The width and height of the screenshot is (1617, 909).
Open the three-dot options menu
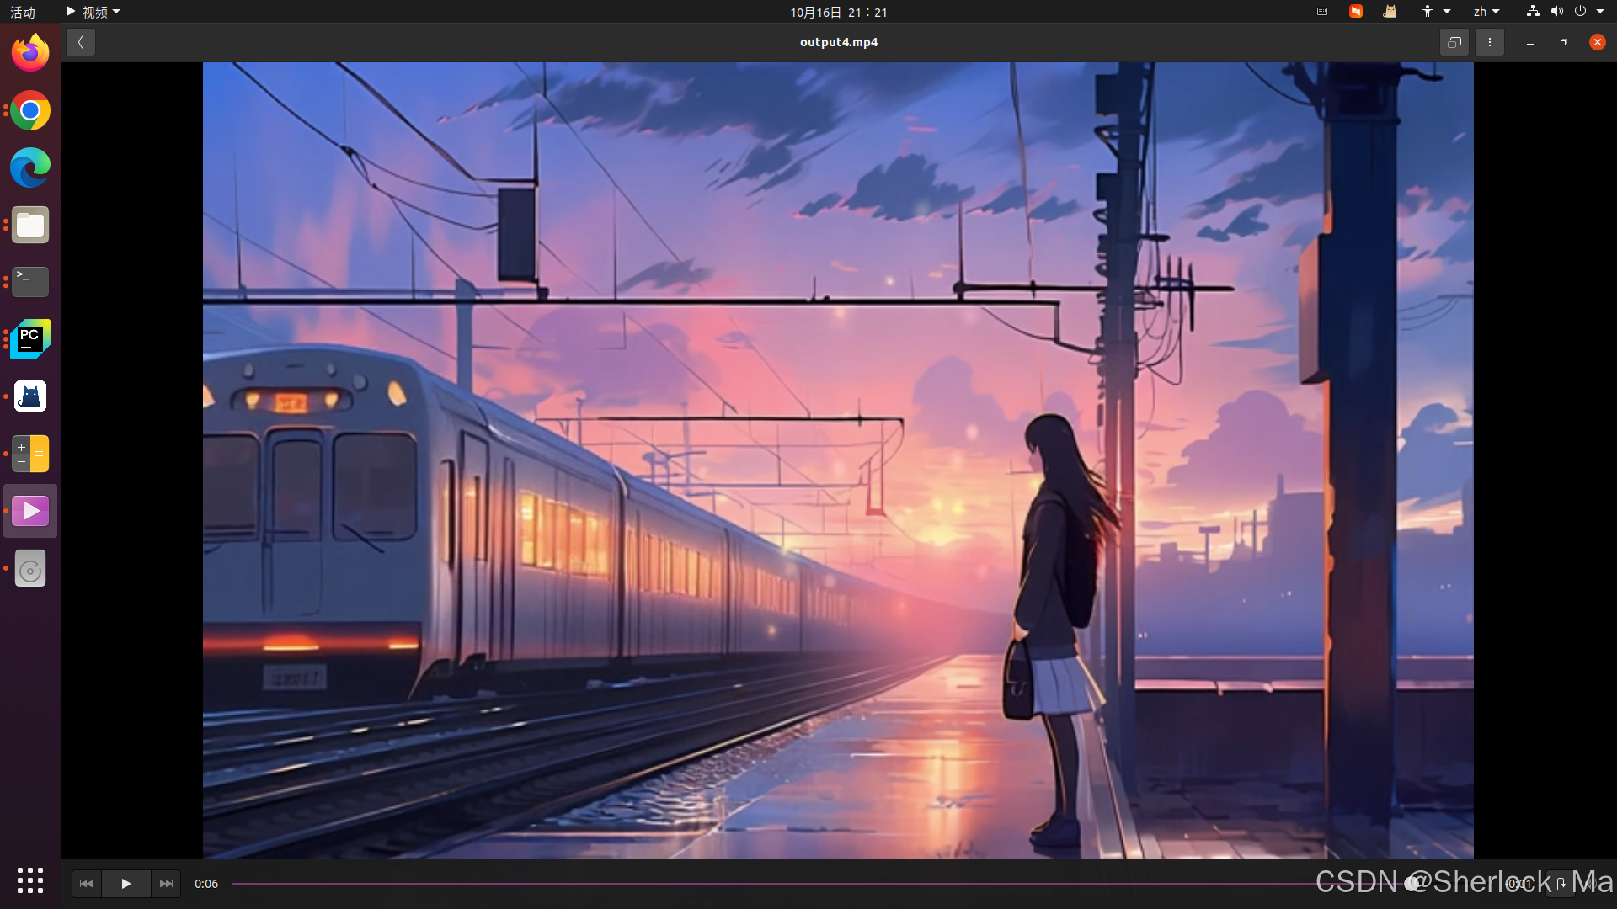(x=1489, y=42)
